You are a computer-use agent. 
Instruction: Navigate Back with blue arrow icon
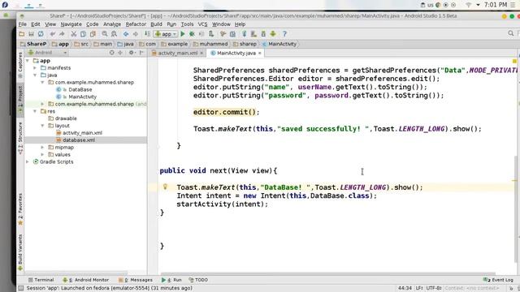pos(126,34)
